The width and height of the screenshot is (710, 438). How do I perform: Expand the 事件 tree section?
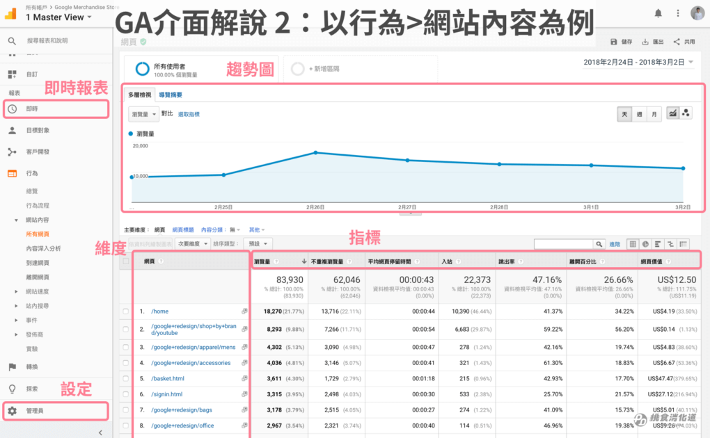16,321
